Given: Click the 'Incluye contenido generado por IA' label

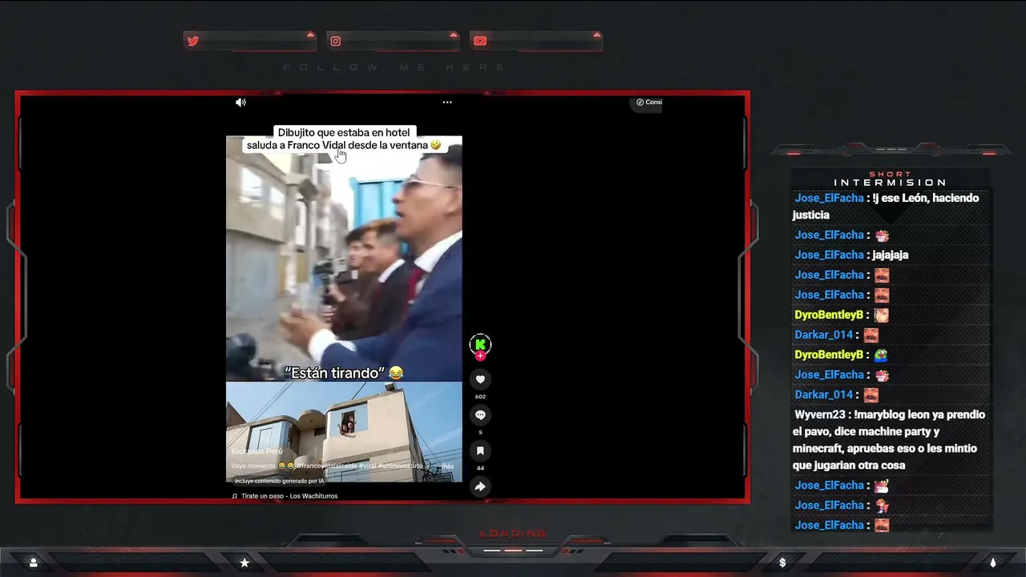Looking at the screenshot, I should point(279,481).
